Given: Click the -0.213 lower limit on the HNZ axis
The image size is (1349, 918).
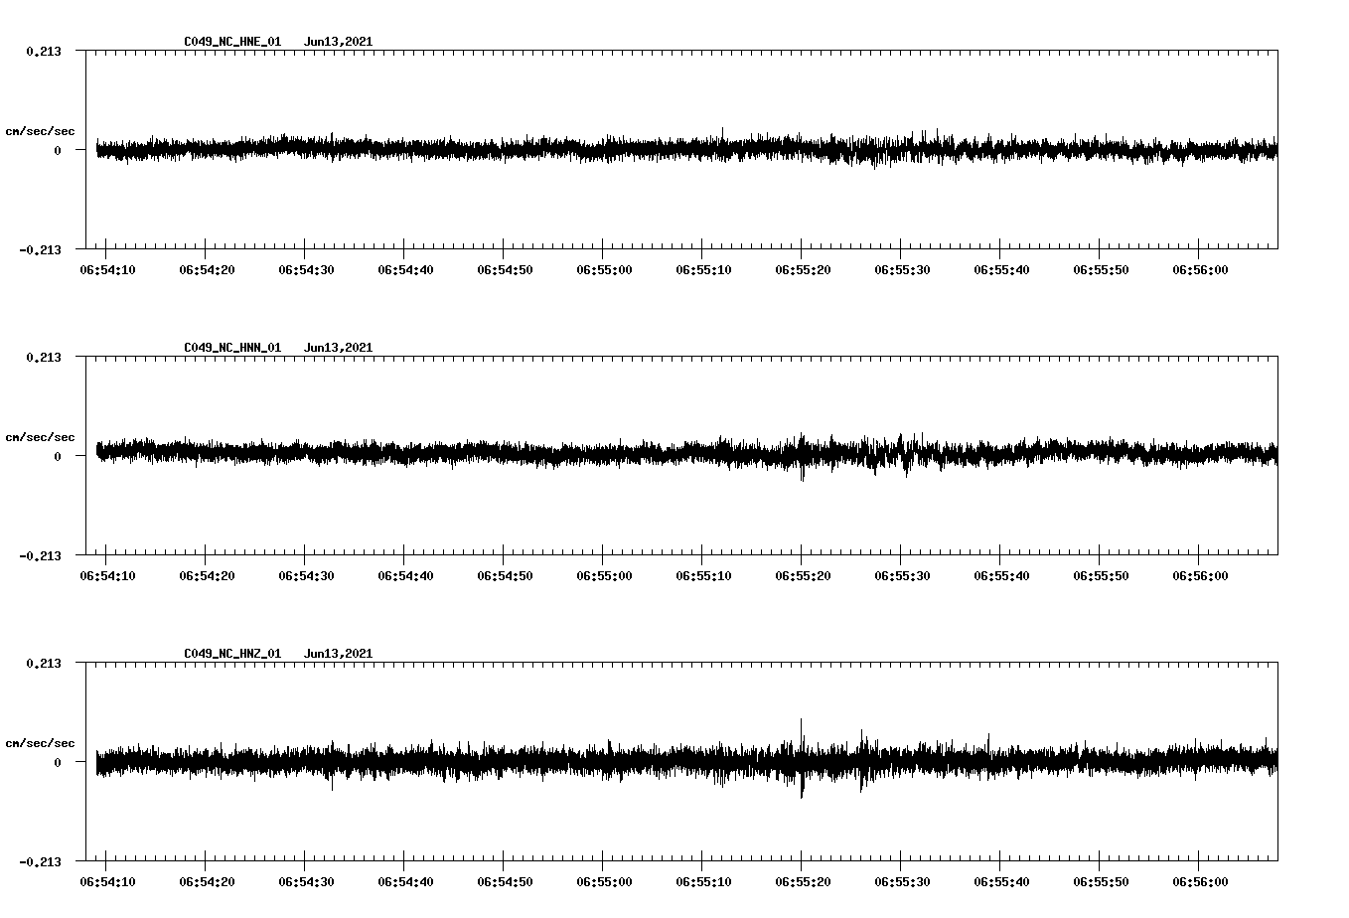Looking at the screenshot, I should 40,862.
